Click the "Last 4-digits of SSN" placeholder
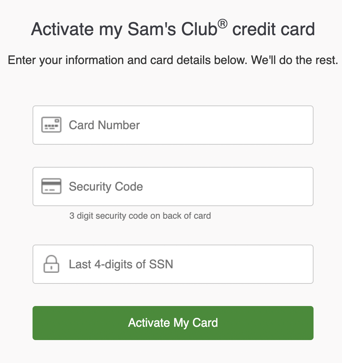Image resolution: width=342 pixels, height=363 pixels. (x=121, y=264)
